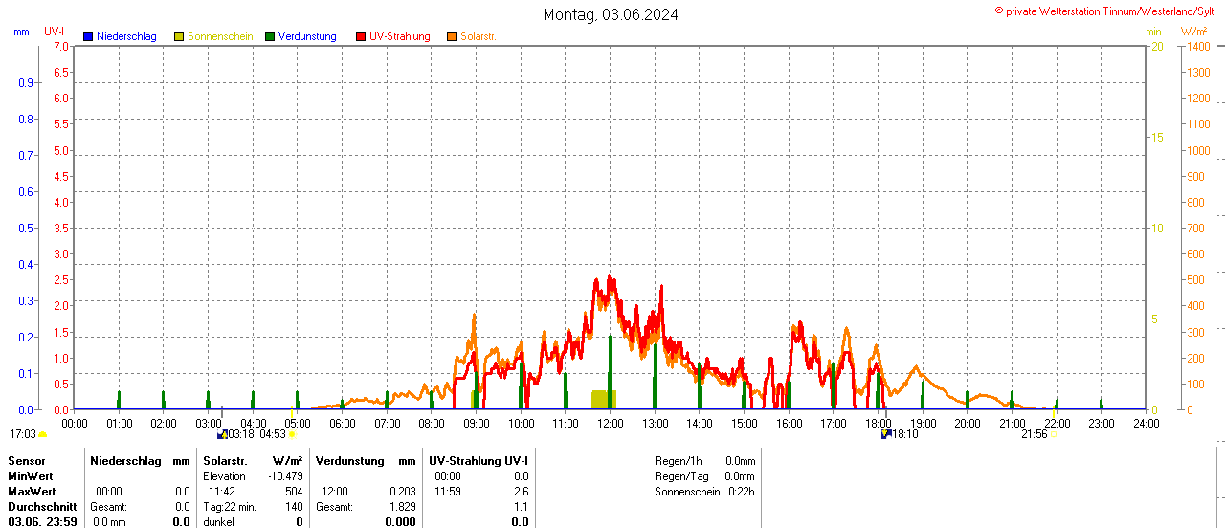The height and width of the screenshot is (528, 1225).
Task: Click the moon icon beside 03:18
Action: pos(222,434)
